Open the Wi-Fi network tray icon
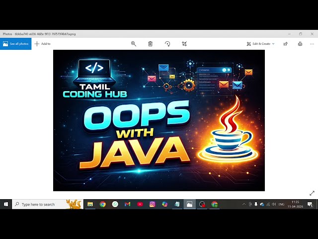The width and height of the screenshot is (318, 239). point(268,204)
